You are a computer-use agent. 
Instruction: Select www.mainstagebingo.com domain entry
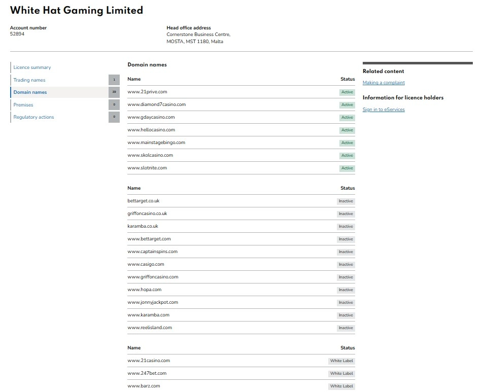tap(156, 142)
